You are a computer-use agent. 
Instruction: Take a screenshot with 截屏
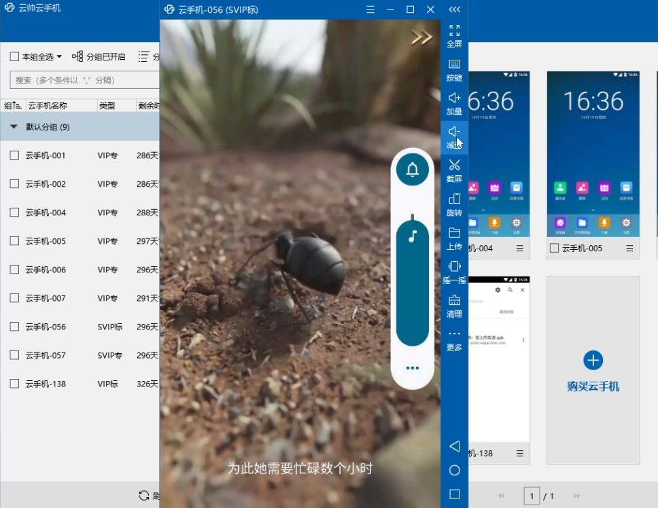454,171
